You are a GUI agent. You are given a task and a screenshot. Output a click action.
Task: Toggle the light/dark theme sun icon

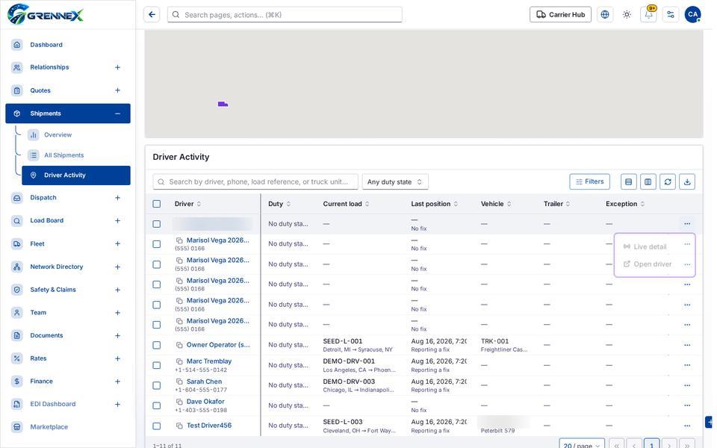(627, 15)
